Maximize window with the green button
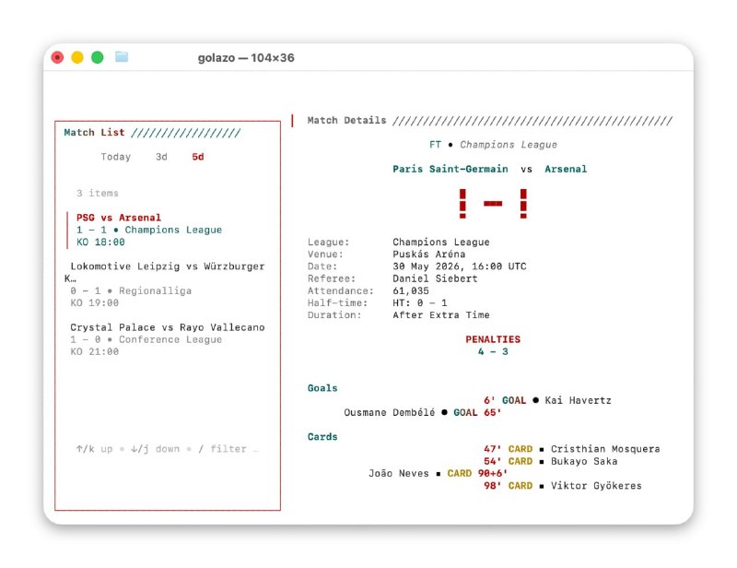The width and height of the screenshot is (737, 568). [x=98, y=57]
